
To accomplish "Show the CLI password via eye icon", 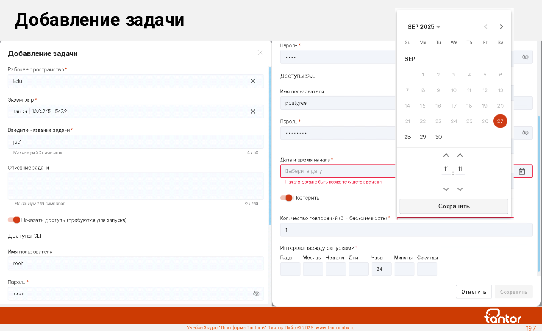I will pos(256,294).
